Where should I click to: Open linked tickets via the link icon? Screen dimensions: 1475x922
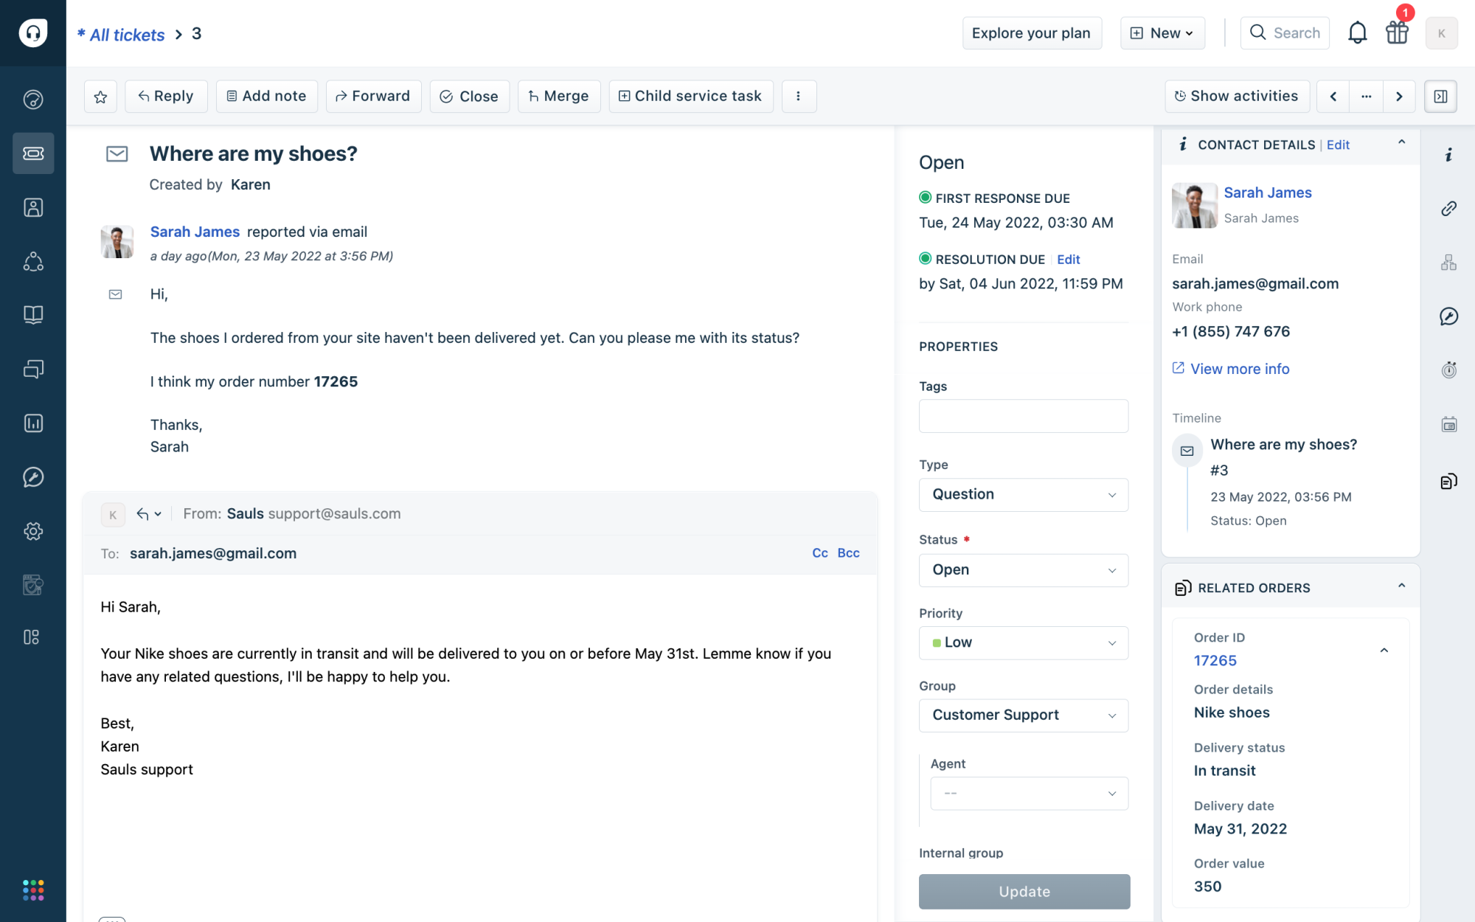pyautogui.click(x=1448, y=209)
